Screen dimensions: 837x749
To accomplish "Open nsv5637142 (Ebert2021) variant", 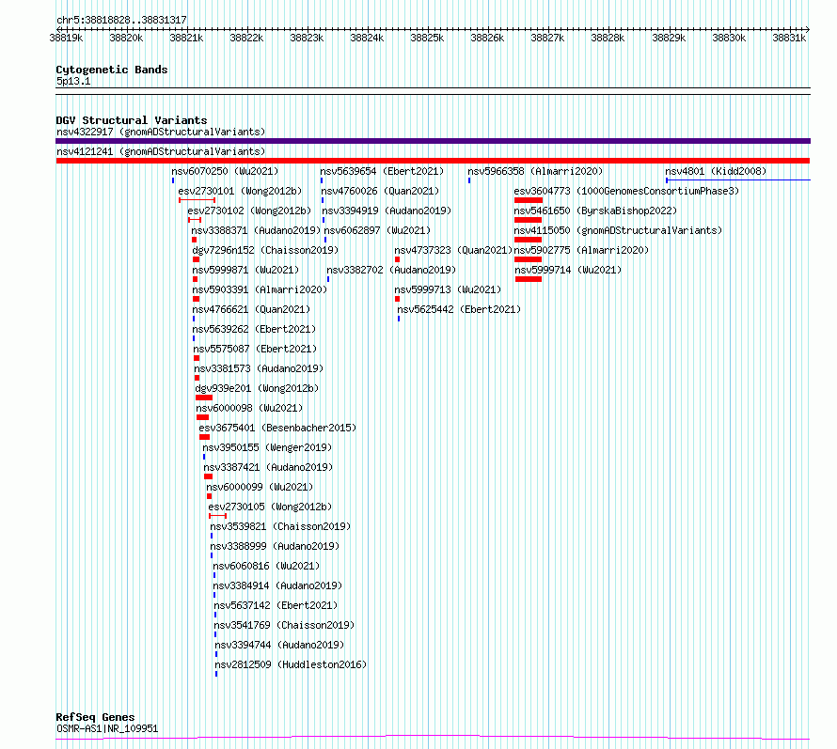I will [x=276, y=605].
